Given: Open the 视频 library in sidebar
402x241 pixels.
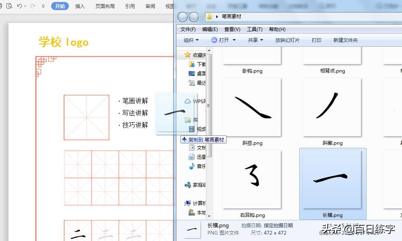Looking at the screenshot, I should click(x=197, y=129).
